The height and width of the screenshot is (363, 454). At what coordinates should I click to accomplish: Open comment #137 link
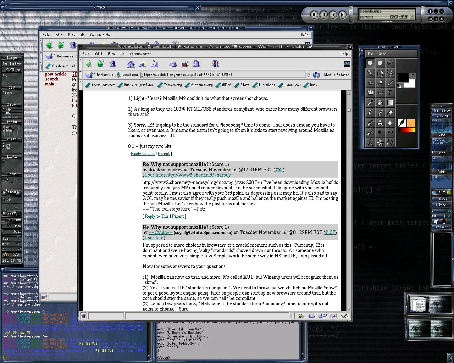coord(330,232)
